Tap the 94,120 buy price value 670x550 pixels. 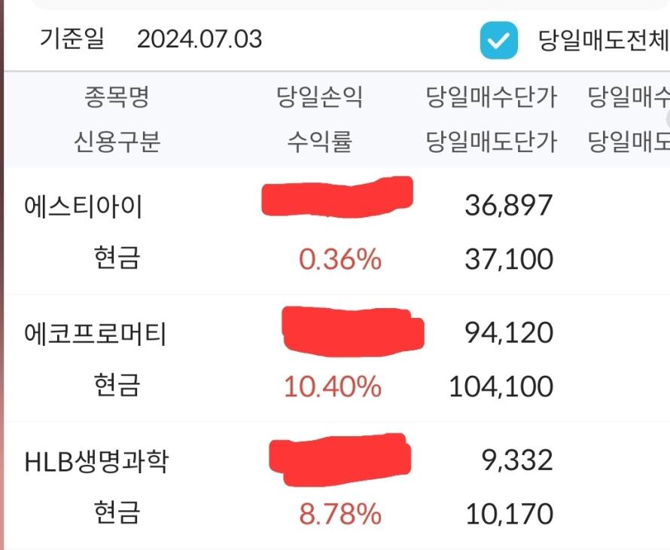(508, 333)
